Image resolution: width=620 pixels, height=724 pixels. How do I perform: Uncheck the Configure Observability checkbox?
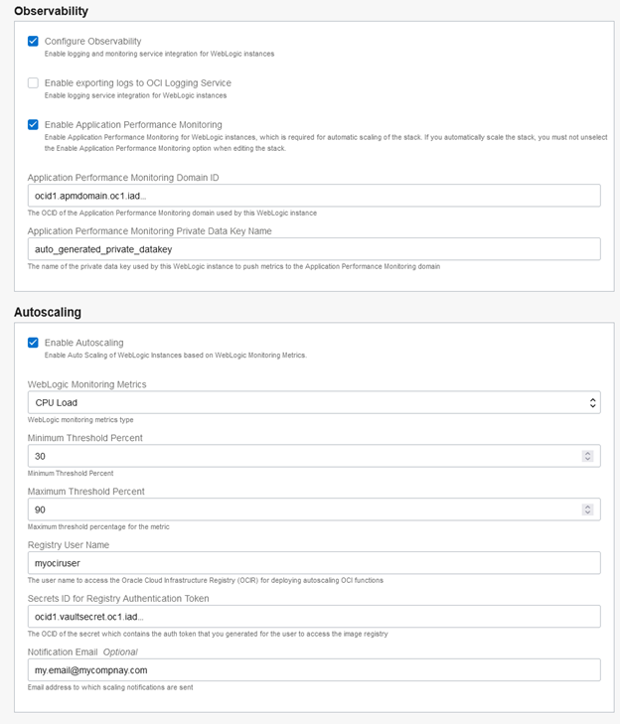(33, 42)
